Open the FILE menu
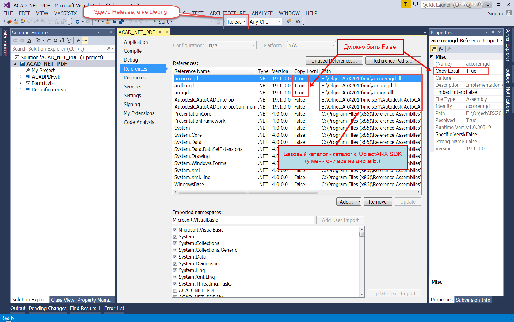 [x=8, y=13]
